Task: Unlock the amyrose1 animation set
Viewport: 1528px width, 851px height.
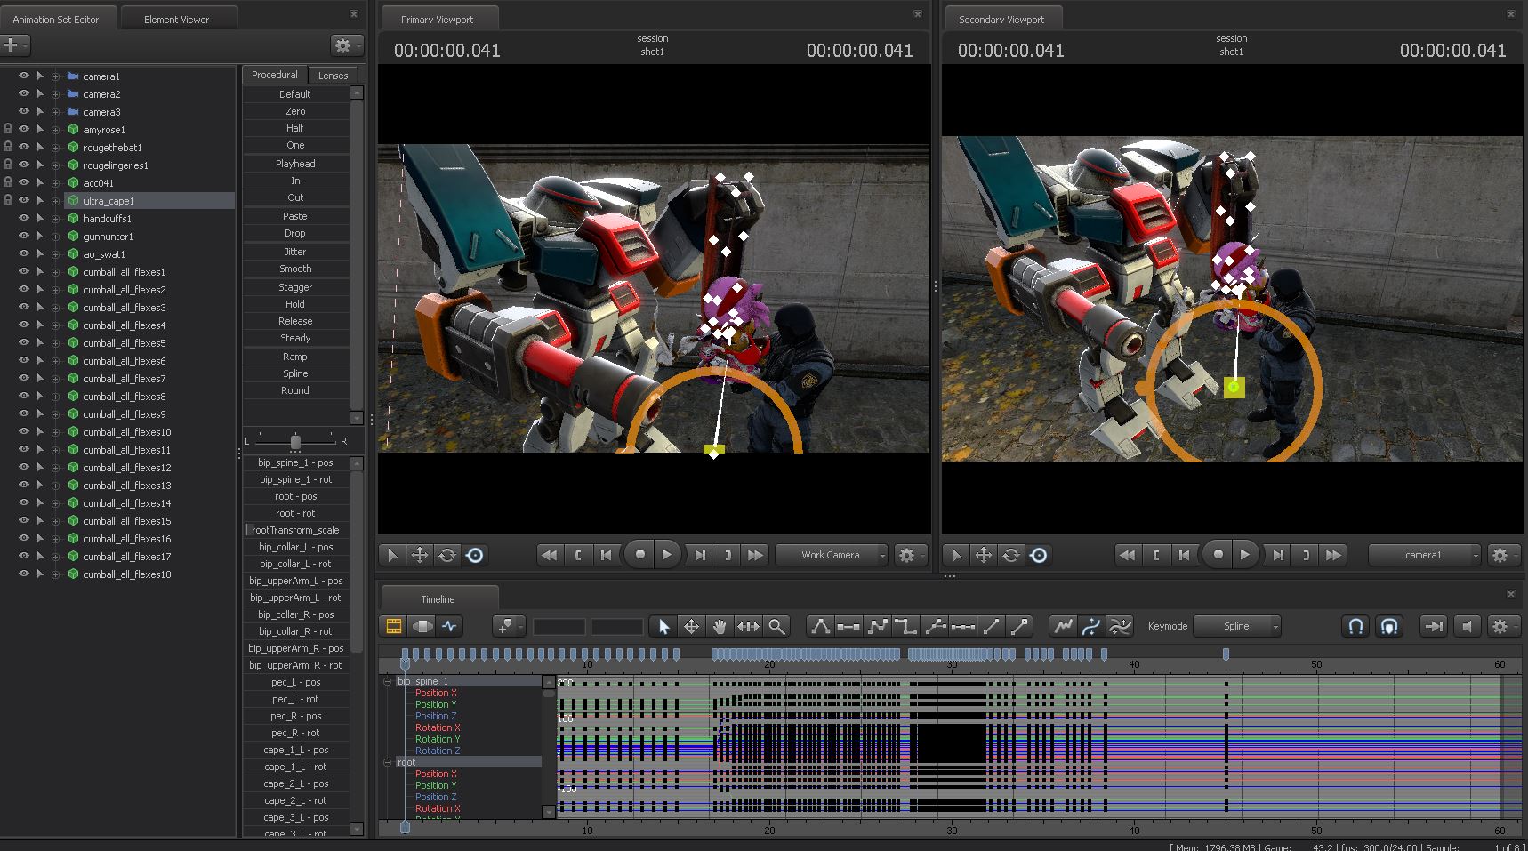Action: click(8, 130)
